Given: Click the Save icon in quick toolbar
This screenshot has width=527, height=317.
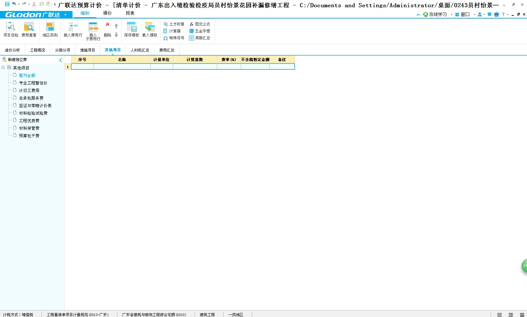Looking at the screenshot, I should [x=7, y=4].
